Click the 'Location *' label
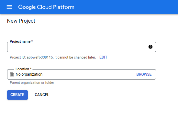 23,69
